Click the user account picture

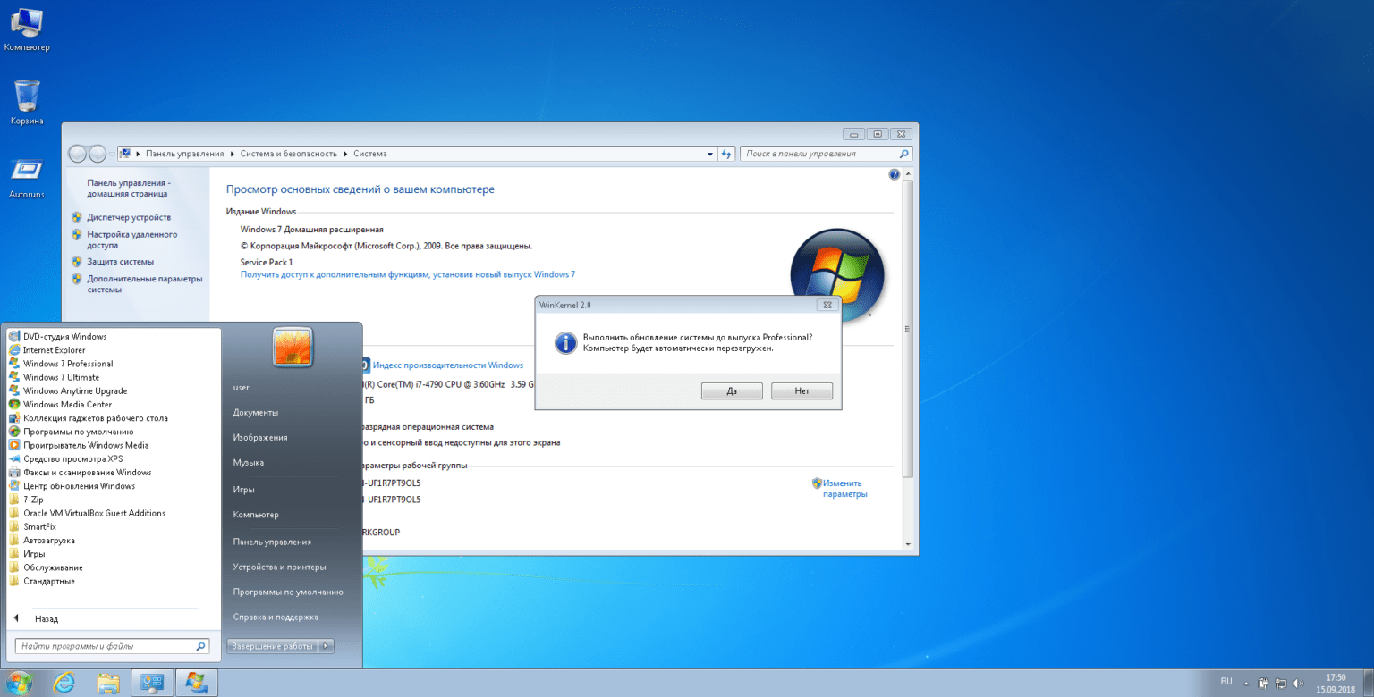tap(293, 348)
